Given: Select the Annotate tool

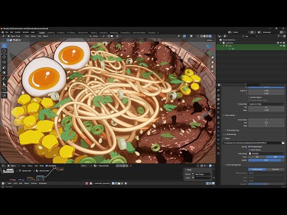Looking at the screenshot, I should (x=4, y=79).
